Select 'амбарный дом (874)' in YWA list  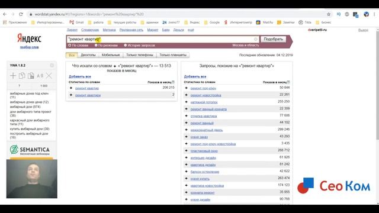point(25,106)
